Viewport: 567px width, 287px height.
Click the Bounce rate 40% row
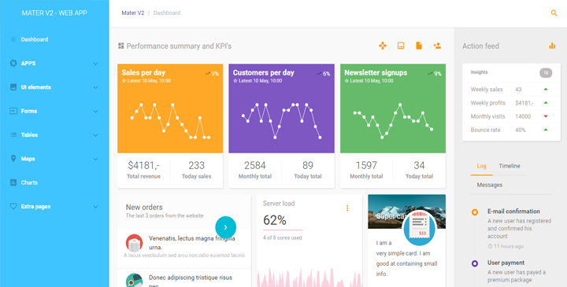(511, 130)
